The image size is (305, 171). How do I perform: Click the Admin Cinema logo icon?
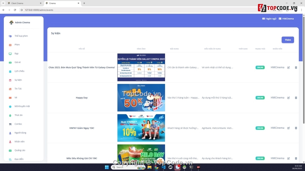pyautogui.click(x=11, y=23)
